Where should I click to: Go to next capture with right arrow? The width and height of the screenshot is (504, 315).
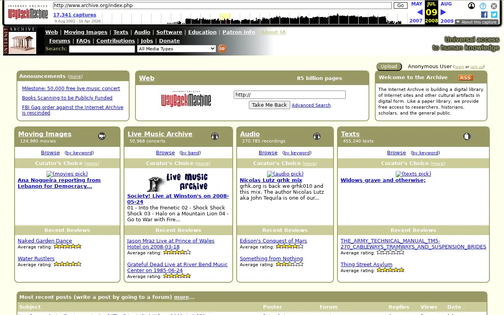pyautogui.click(x=443, y=12)
